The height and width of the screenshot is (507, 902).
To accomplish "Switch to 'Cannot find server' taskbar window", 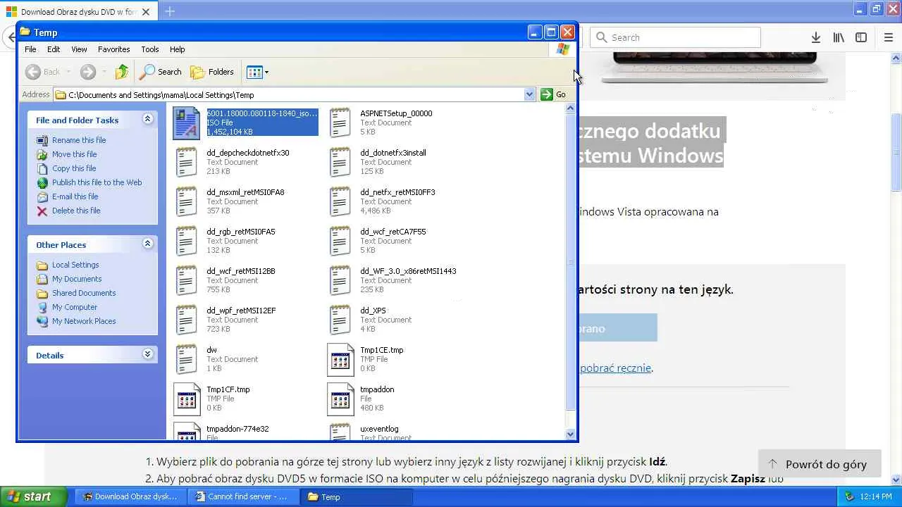I will (242, 496).
